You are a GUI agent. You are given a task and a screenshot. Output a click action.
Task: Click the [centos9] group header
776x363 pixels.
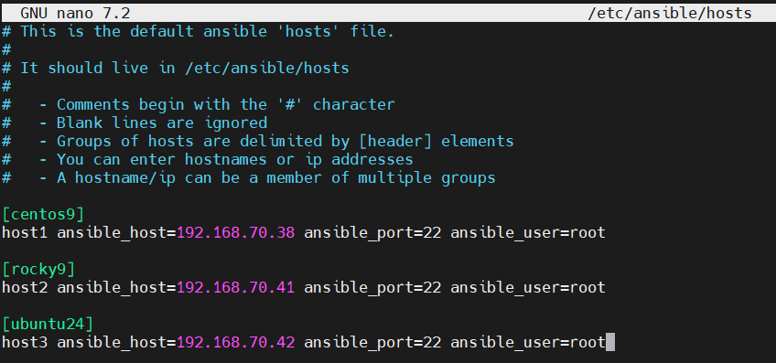[x=44, y=215]
